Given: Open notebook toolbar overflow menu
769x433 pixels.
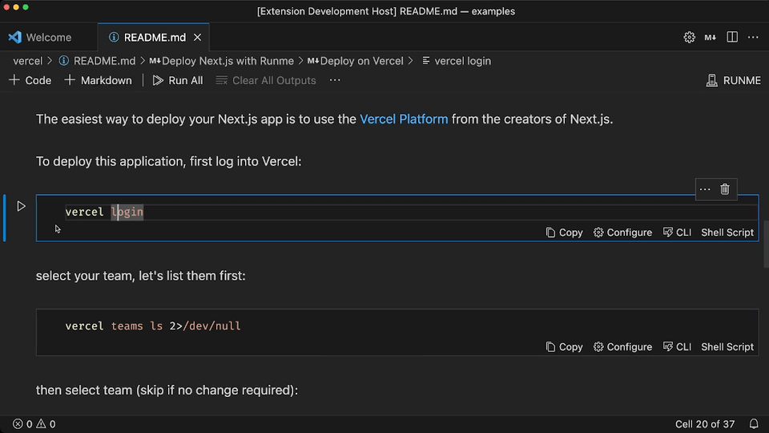Looking at the screenshot, I should pyautogui.click(x=335, y=80).
